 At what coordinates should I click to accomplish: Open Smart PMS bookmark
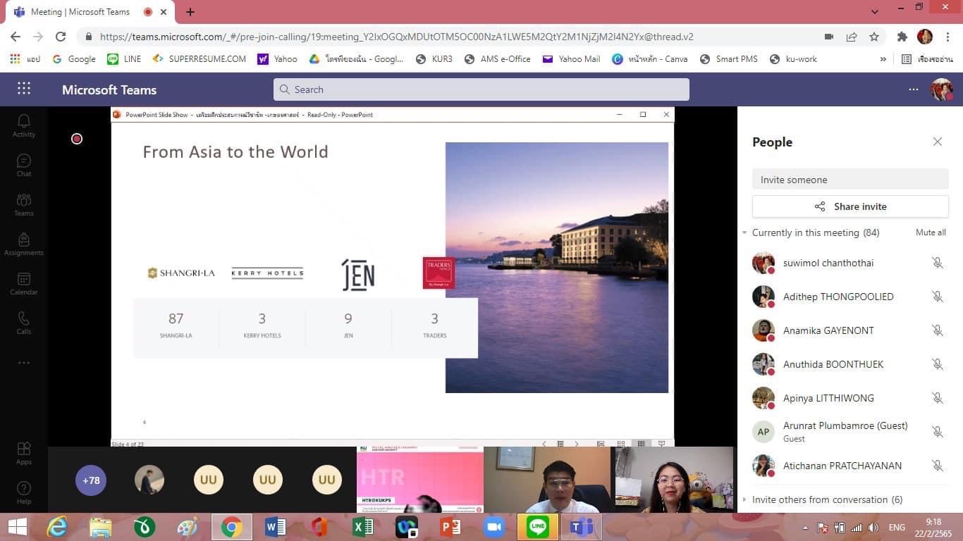tap(728, 59)
